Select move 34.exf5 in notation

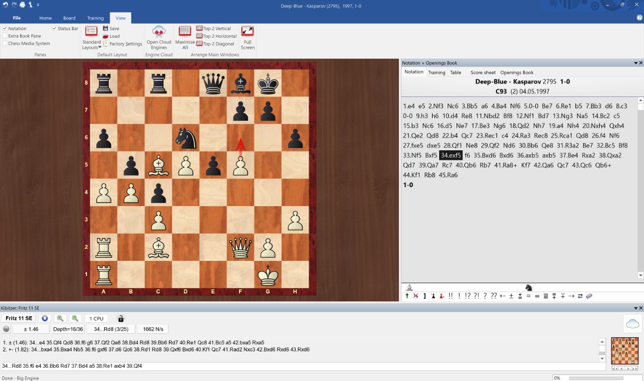pos(451,155)
